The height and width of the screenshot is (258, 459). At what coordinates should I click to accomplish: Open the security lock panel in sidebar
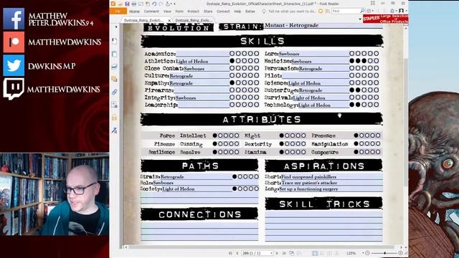tap(115, 118)
